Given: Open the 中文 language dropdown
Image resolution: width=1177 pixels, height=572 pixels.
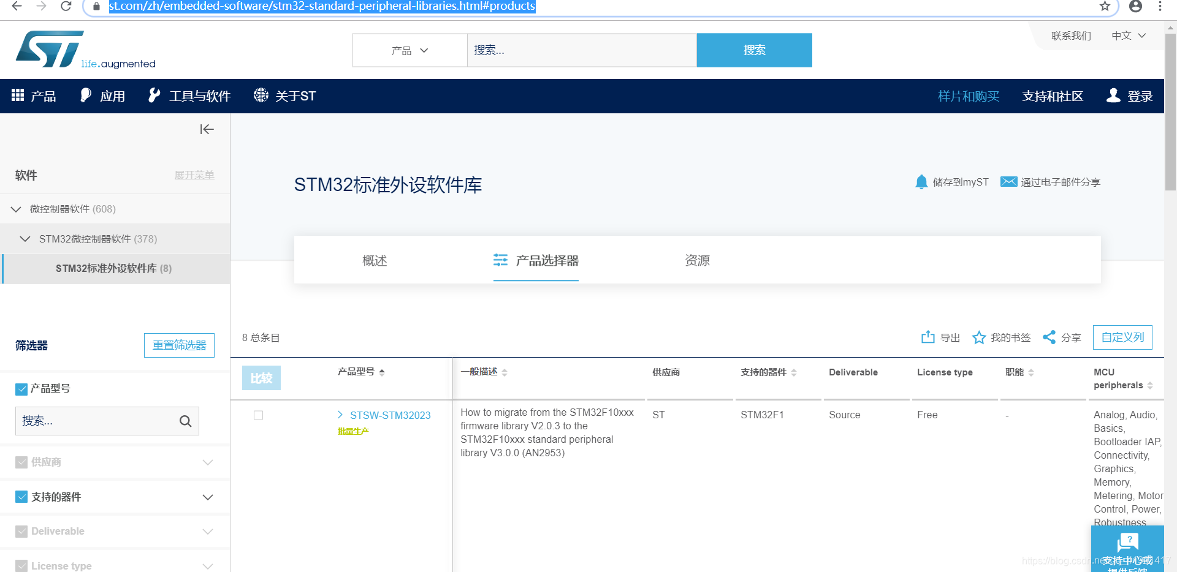Looking at the screenshot, I should point(1129,36).
